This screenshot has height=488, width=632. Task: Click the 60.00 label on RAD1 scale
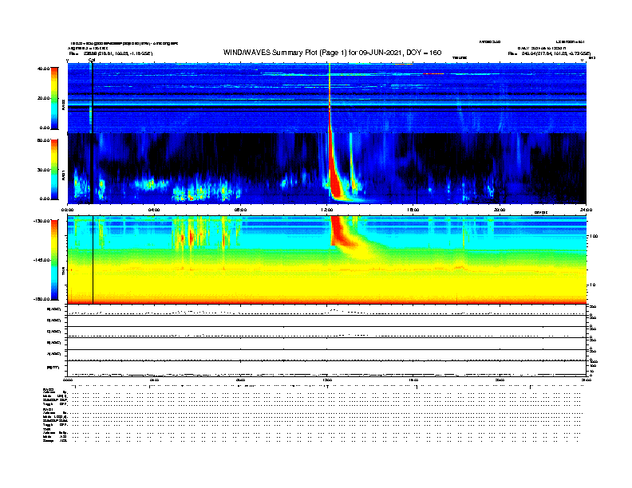coord(43,140)
